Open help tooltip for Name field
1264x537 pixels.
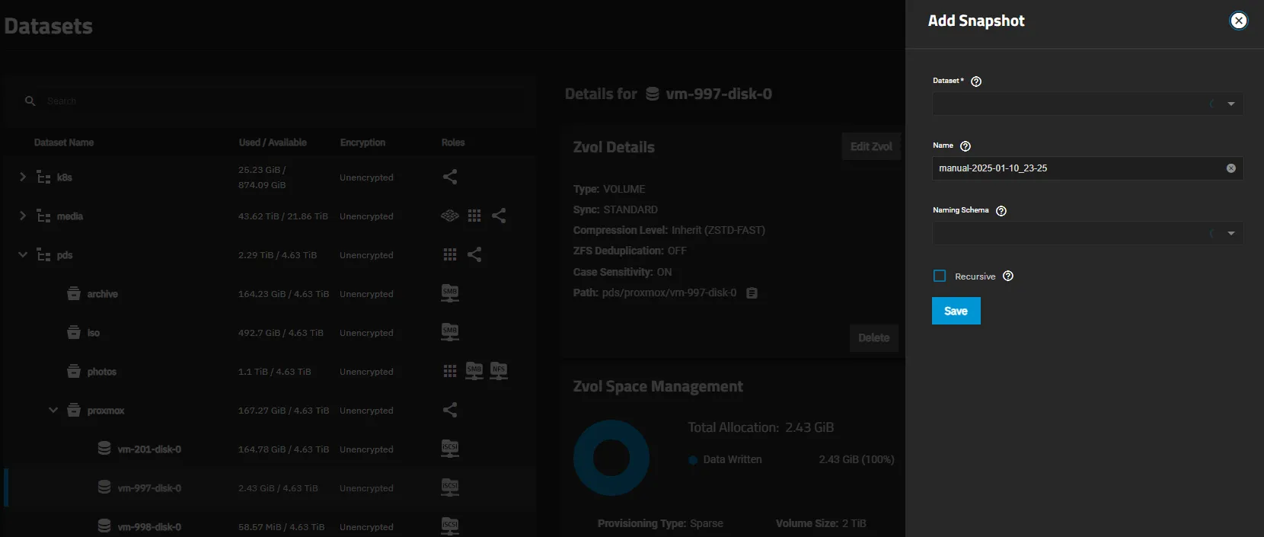tap(966, 146)
